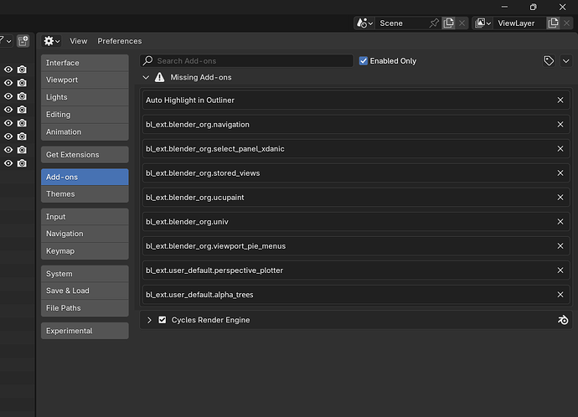Select the Editing preferences section
This screenshot has width=578, height=417.
pyautogui.click(x=85, y=115)
